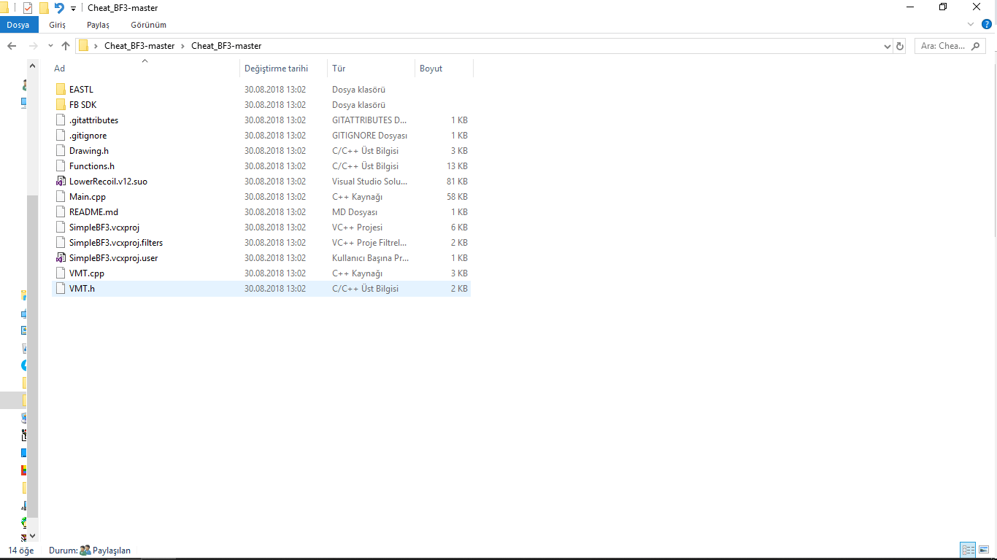Click the shared status people icon
This screenshot has width=997, height=560.
point(85,551)
